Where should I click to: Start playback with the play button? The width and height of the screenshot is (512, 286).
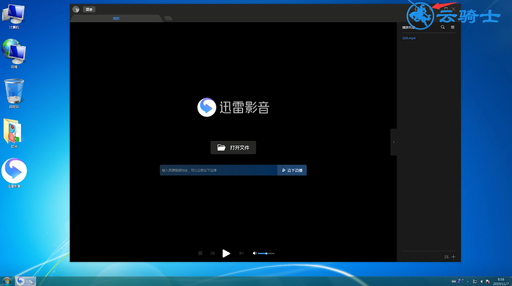click(x=226, y=253)
